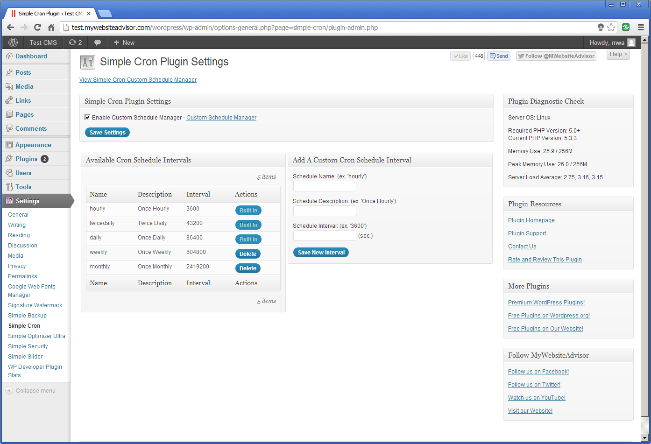Click the lightbulb icon in address bar

(601, 28)
